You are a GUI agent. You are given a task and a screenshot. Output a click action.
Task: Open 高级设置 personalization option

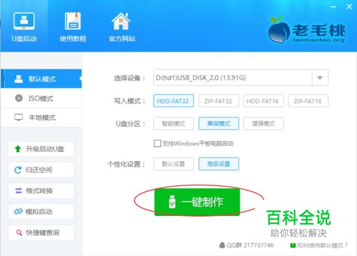coord(219,164)
